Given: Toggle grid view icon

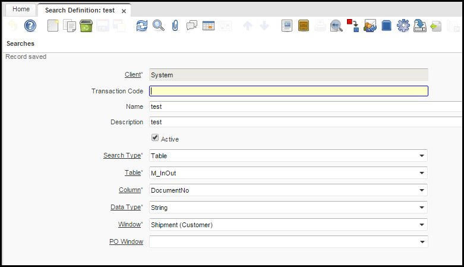Looking at the screenshot, I should pos(209,26).
